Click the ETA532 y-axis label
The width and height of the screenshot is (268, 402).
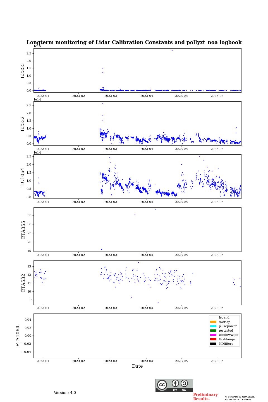(x=23, y=283)
